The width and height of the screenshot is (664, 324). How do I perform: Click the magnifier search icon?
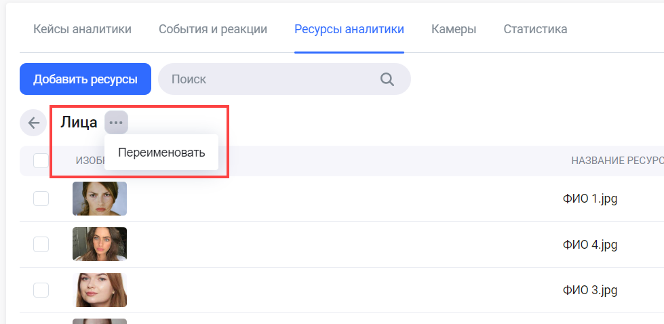387,79
